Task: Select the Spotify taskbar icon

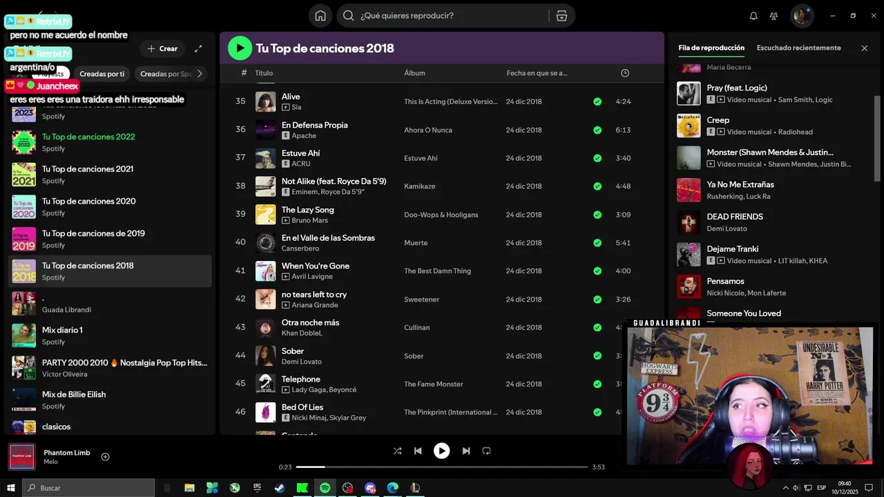Action: [x=325, y=488]
